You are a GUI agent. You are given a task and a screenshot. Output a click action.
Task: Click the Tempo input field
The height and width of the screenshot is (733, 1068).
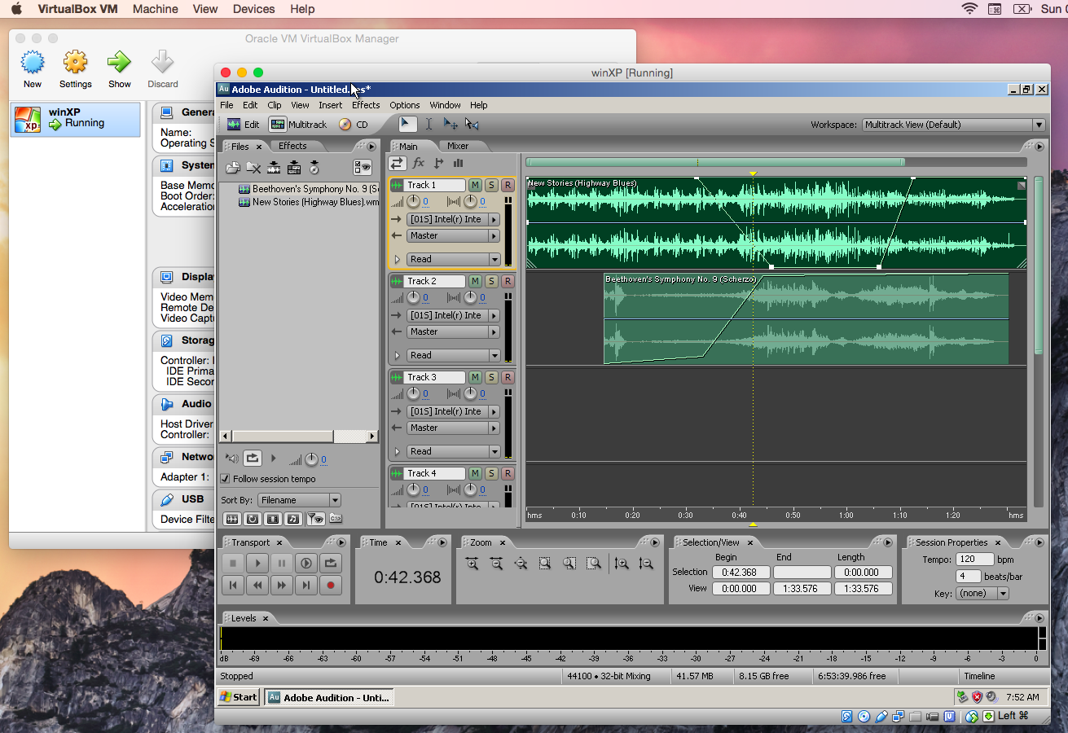click(974, 560)
